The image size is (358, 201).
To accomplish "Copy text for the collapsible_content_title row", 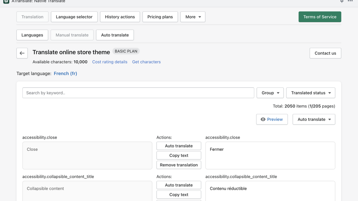I will [179, 194].
